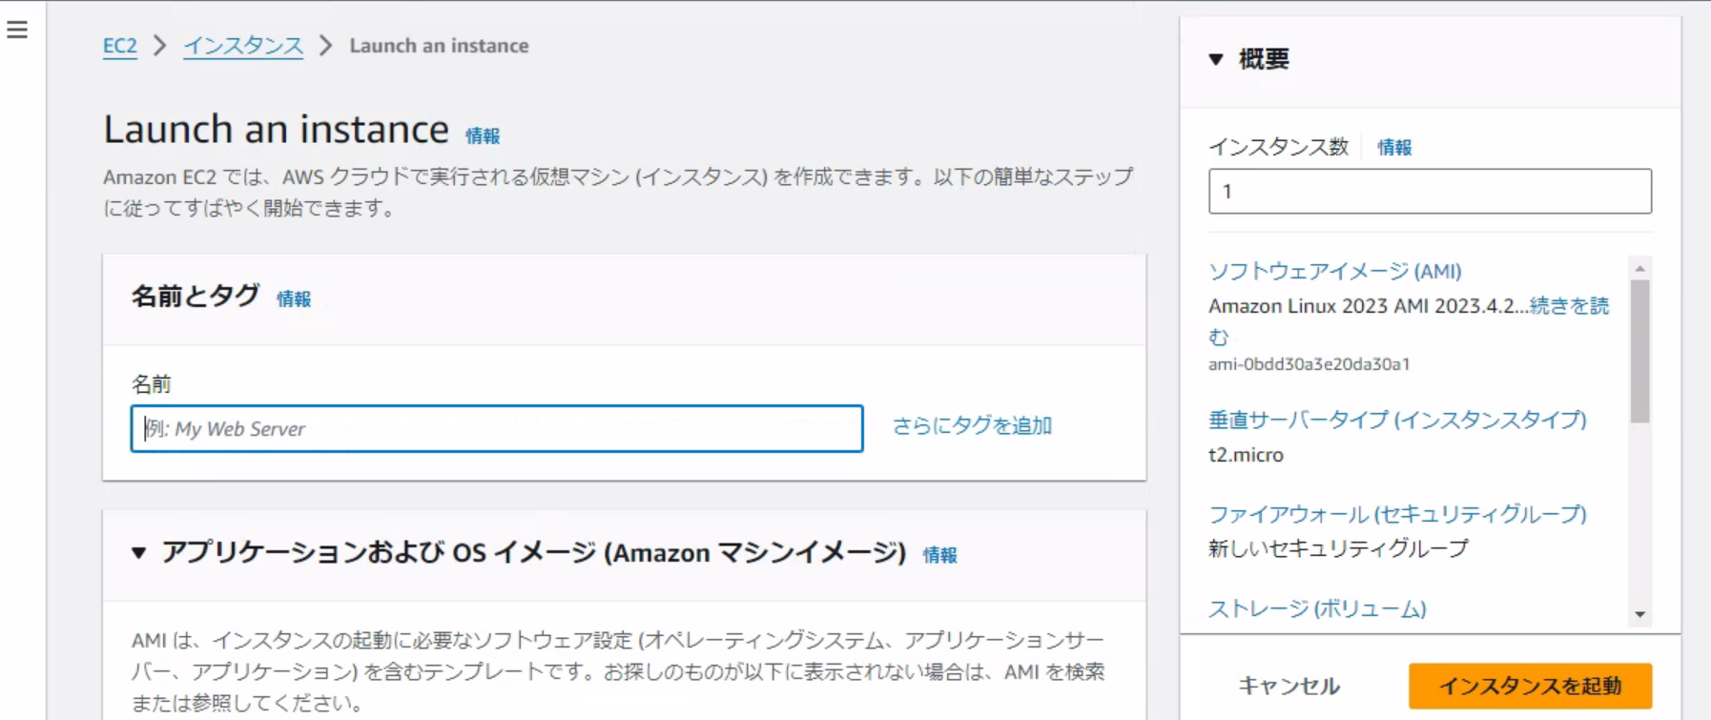Click 情報 link beside 名前とタグ
1711x720 pixels.
294,298
